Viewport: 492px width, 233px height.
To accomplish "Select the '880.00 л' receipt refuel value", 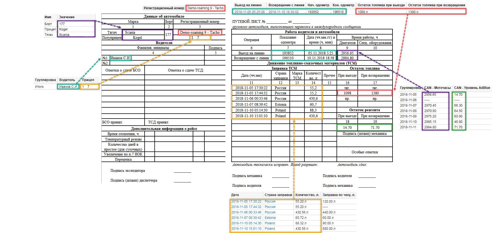I will tap(329, 229).
